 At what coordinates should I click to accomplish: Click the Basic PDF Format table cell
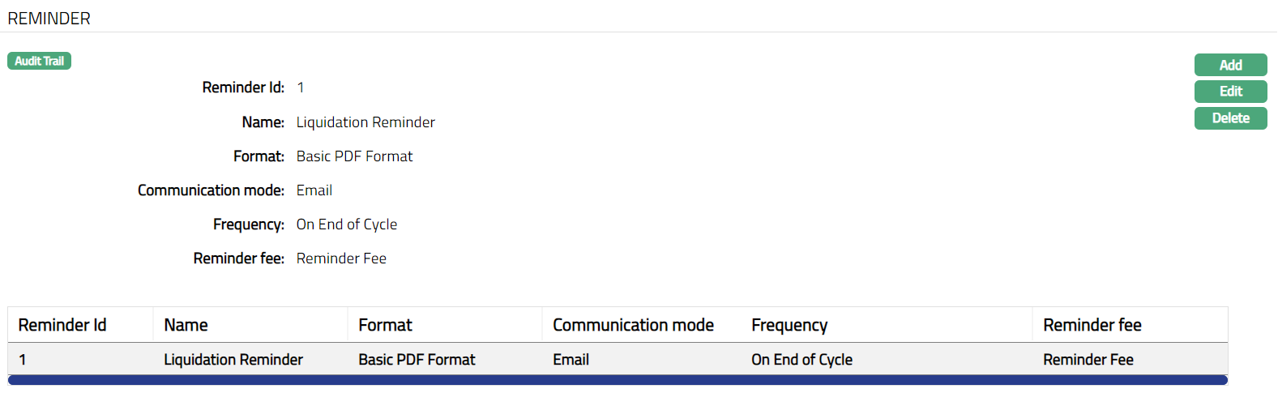pyautogui.click(x=417, y=360)
